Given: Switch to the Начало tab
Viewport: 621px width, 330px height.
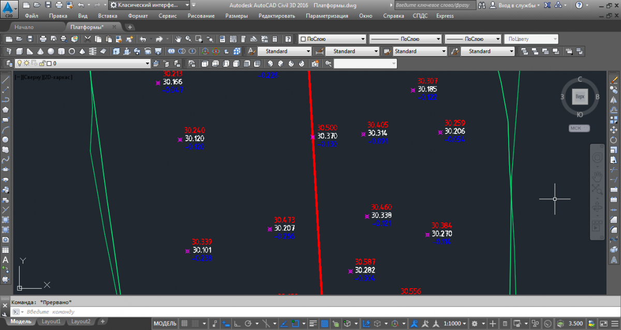Looking at the screenshot, I should pyautogui.click(x=24, y=27).
